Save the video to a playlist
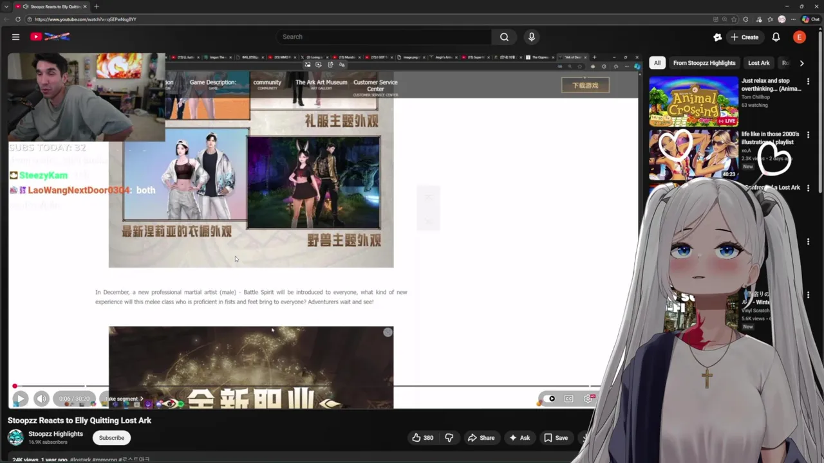Screen dimensions: 824x463 [556, 438]
